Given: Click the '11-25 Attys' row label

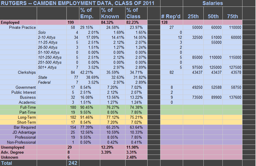Looking at the screenshot, I should (48, 42).
